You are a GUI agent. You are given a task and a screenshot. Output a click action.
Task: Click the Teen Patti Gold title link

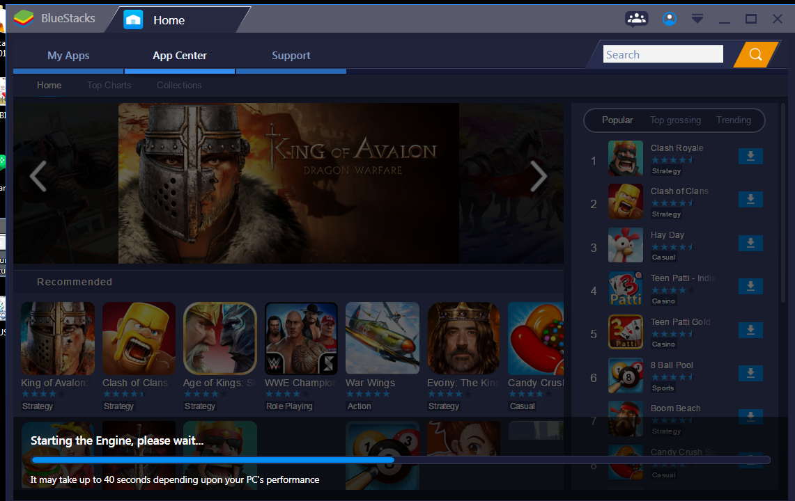coord(681,321)
